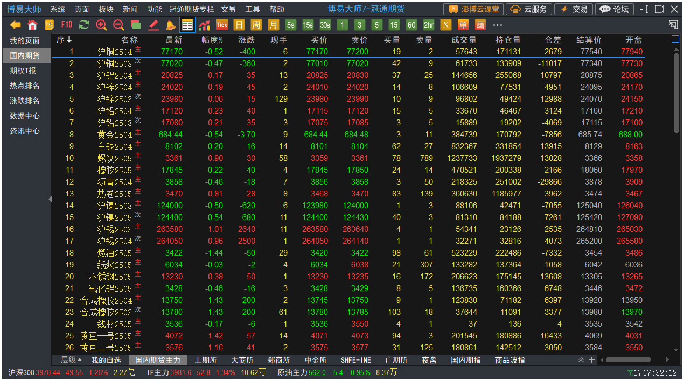Screen dimensions: 684x381
Task: Collapse the left sidebar arrow handle
Action: [x=50, y=199]
